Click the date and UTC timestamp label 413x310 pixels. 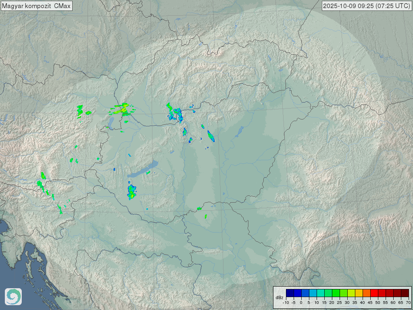point(367,6)
